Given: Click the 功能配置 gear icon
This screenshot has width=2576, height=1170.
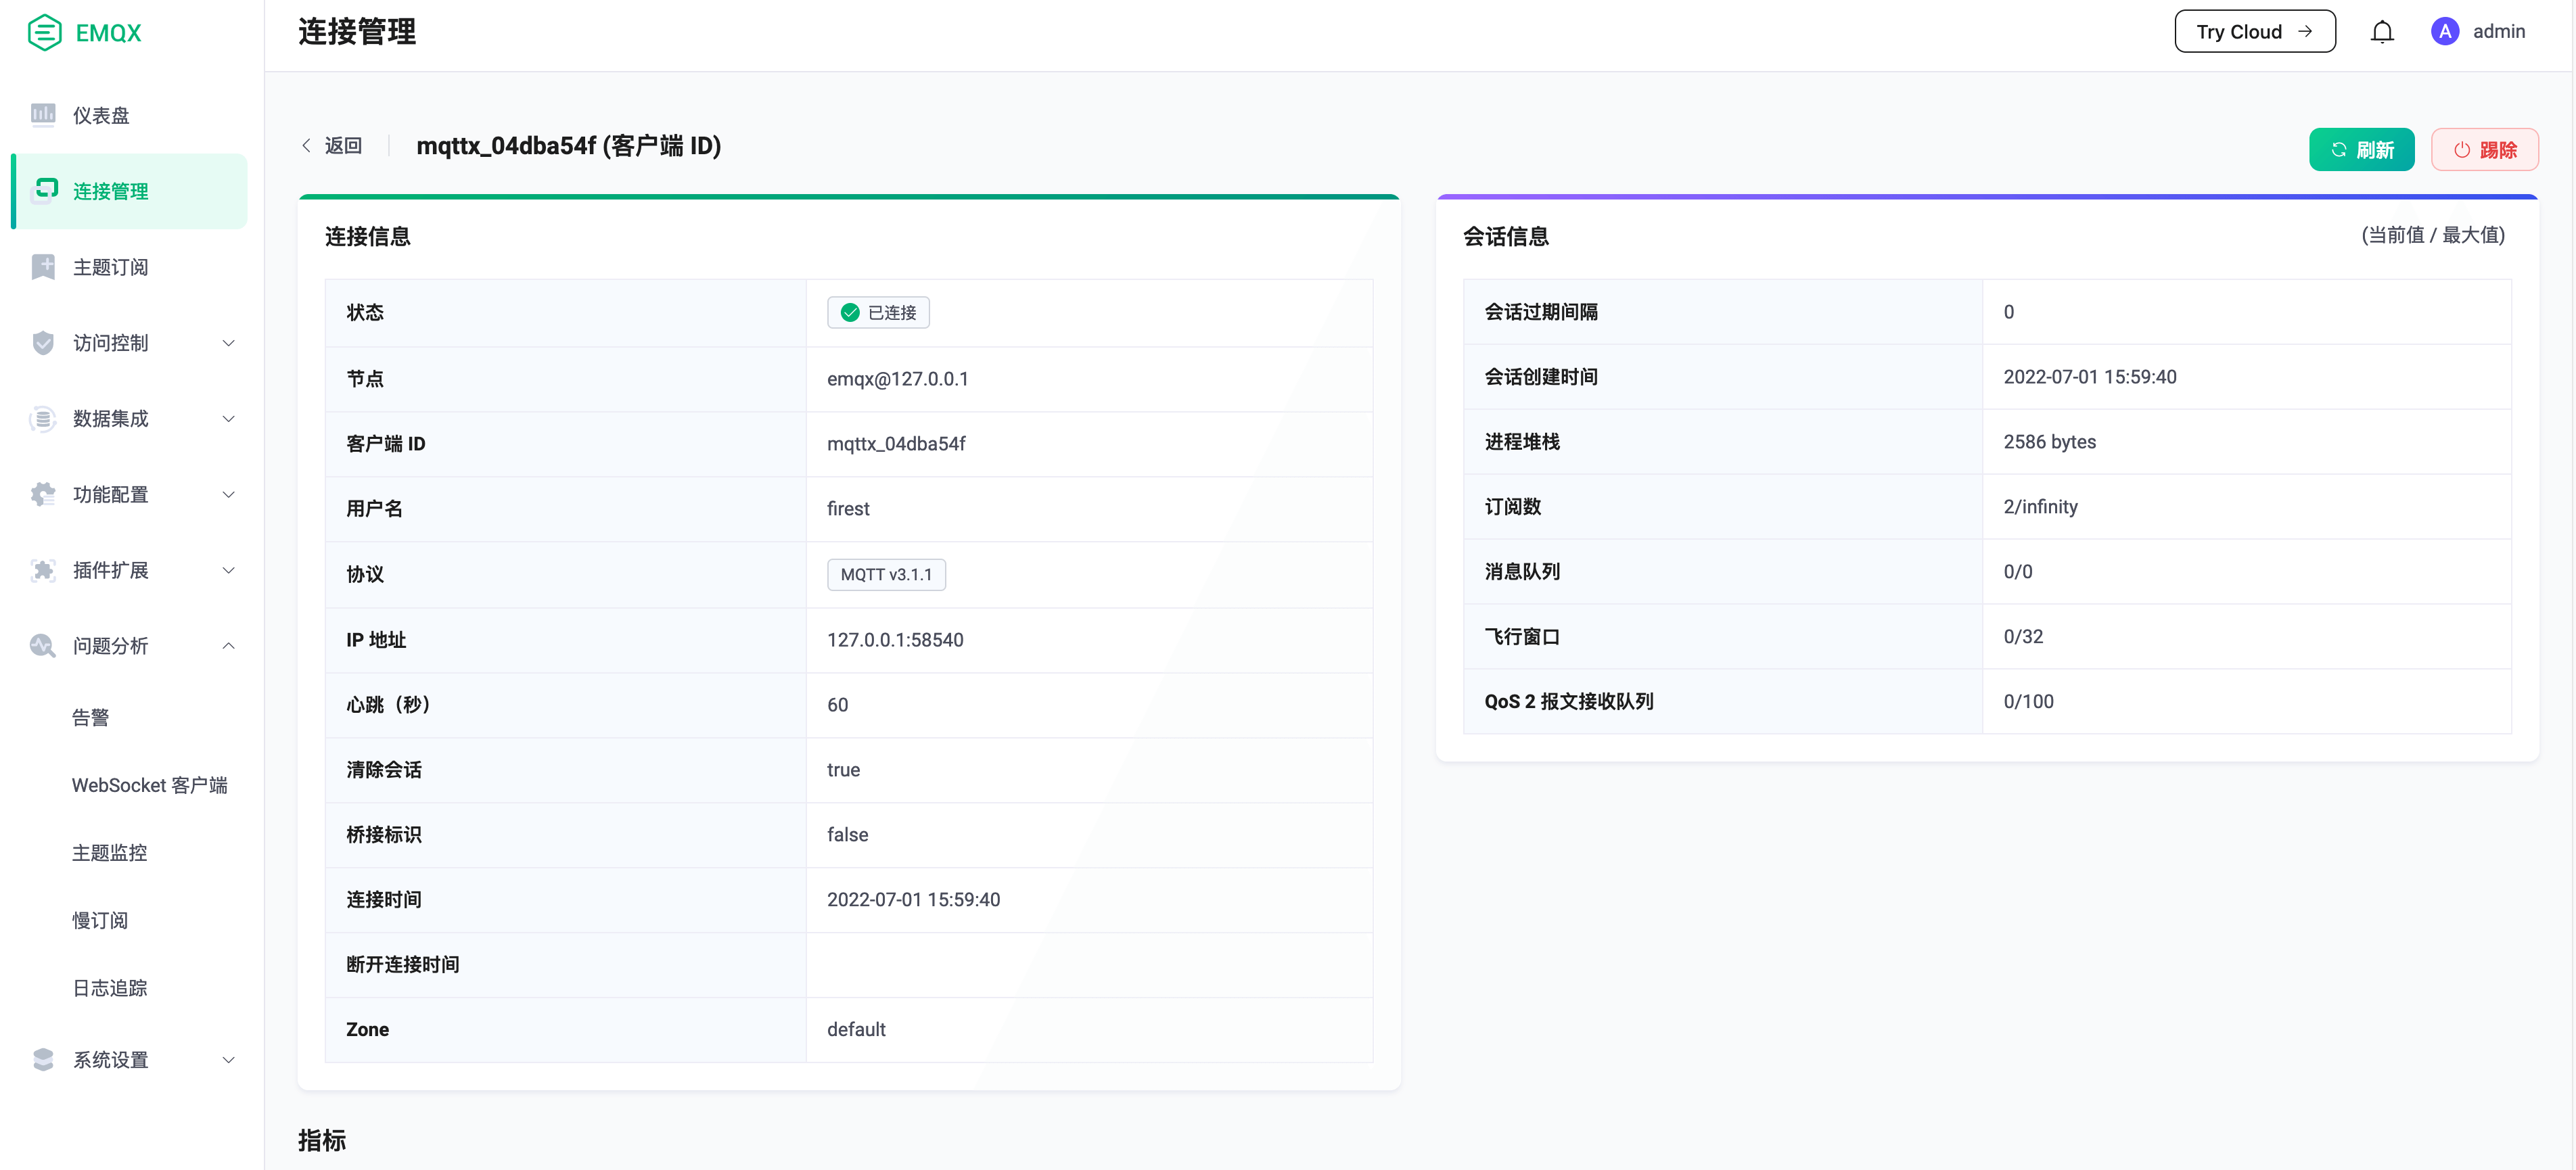Looking at the screenshot, I should (x=42, y=494).
